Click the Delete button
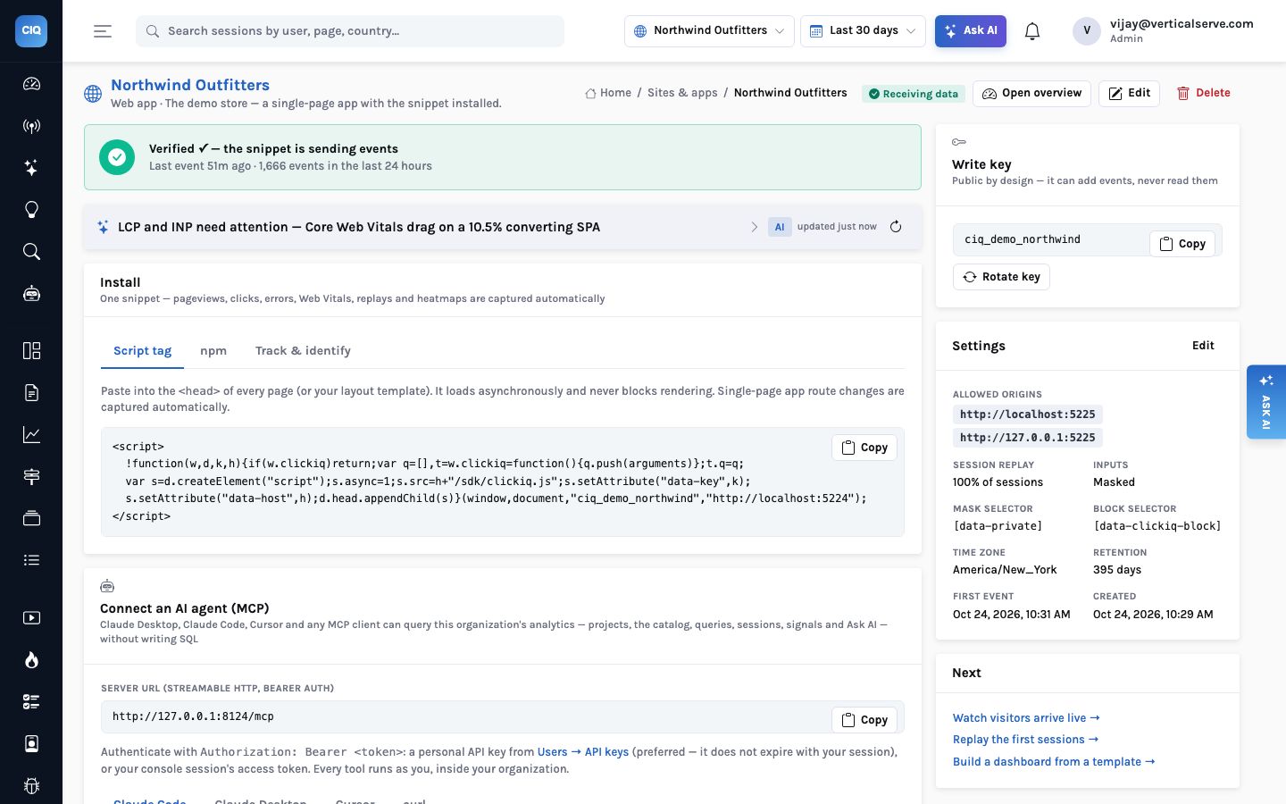 pos(1204,93)
